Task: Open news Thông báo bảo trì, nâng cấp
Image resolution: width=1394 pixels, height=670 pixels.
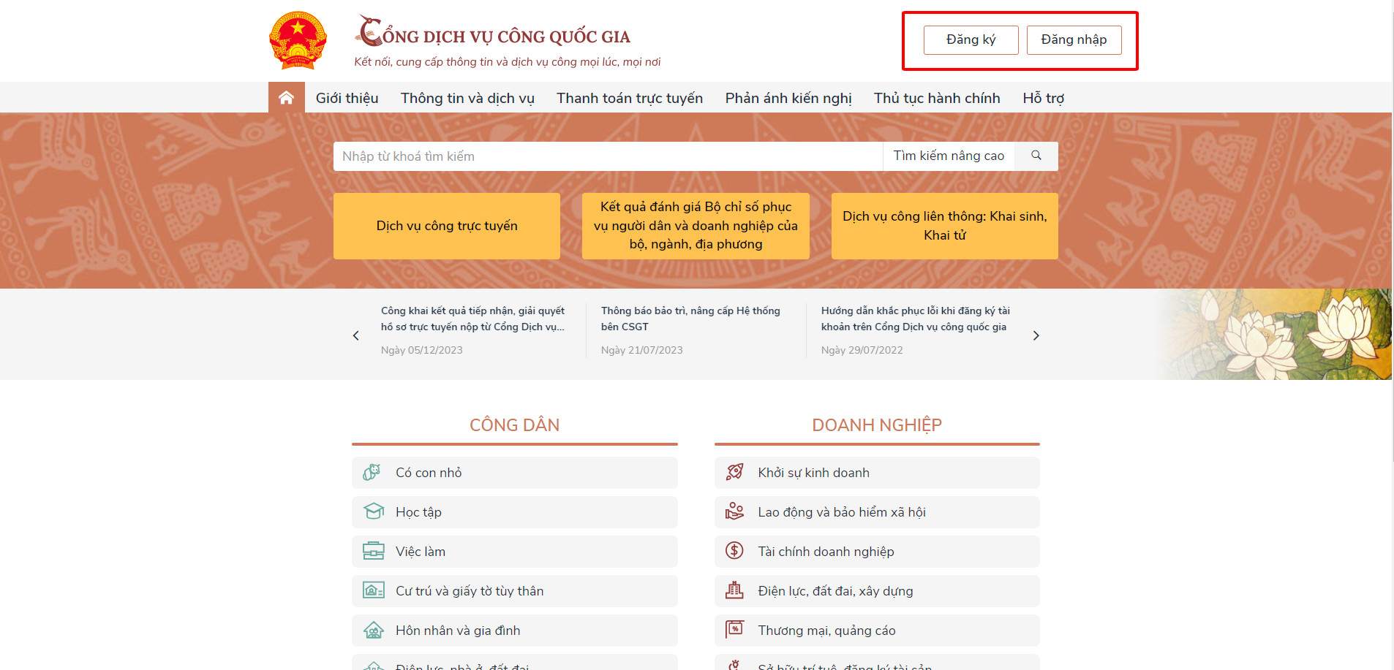Action: 690,319
